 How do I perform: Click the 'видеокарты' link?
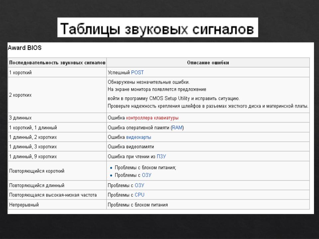(x=139, y=137)
